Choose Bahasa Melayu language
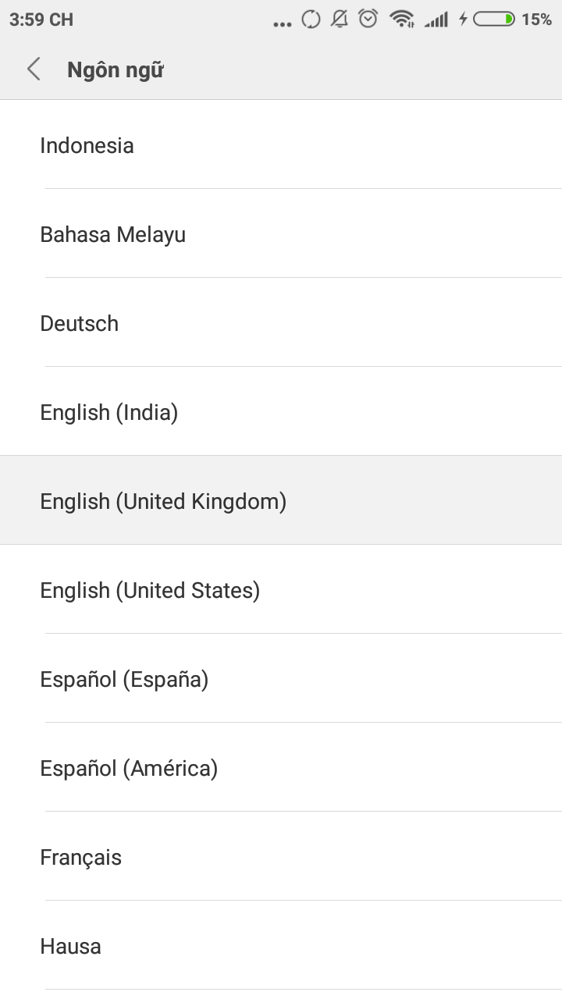The width and height of the screenshot is (562, 999). (x=113, y=234)
